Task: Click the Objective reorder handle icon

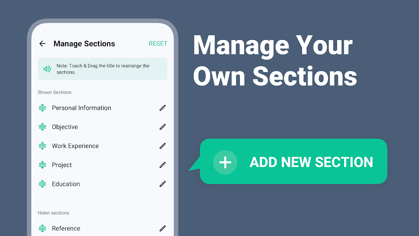Action: (42, 127)
